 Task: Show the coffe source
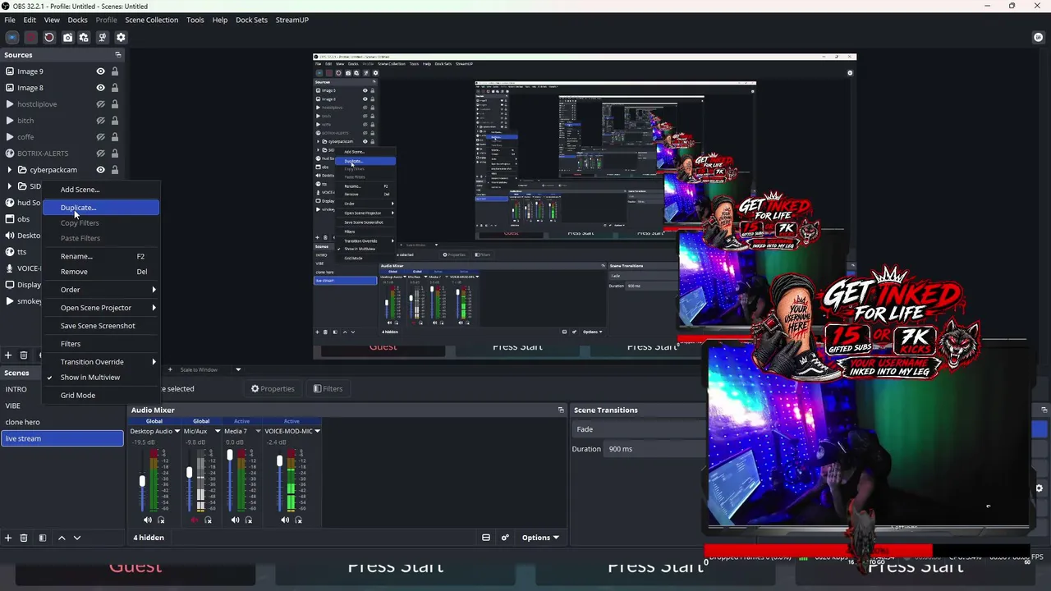click(x=100, y=137)
